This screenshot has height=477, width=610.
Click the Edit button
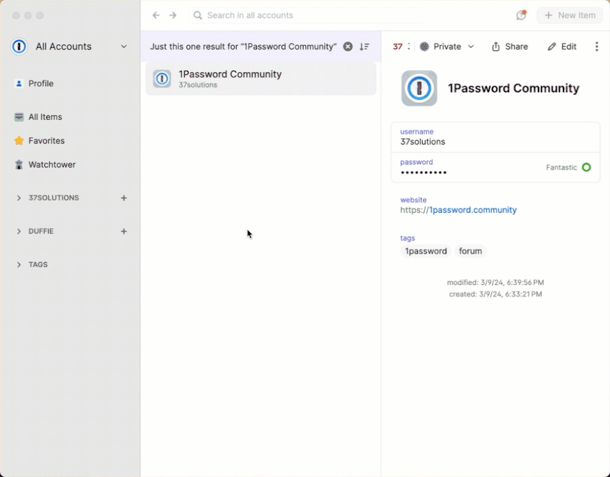click(562, 46)
